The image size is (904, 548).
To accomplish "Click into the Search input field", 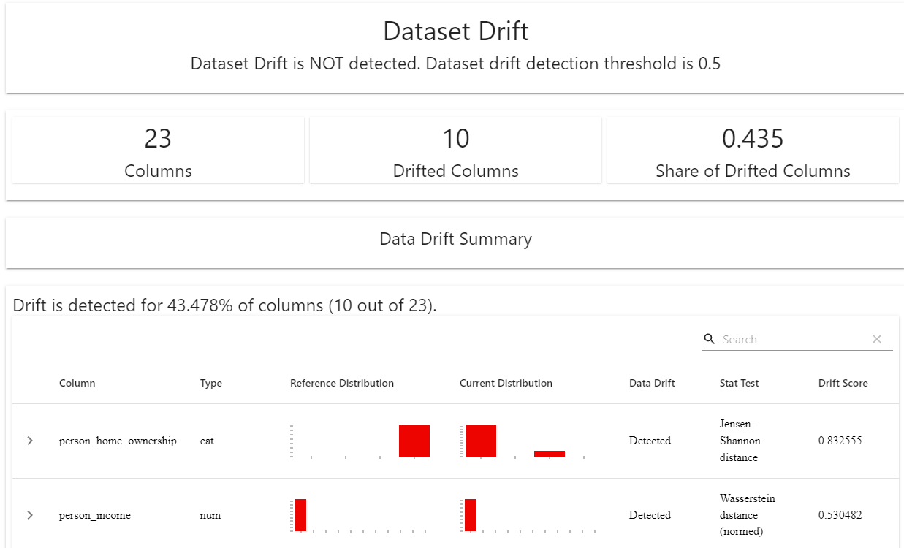I will pyautogui.click(x=793, y=339).
